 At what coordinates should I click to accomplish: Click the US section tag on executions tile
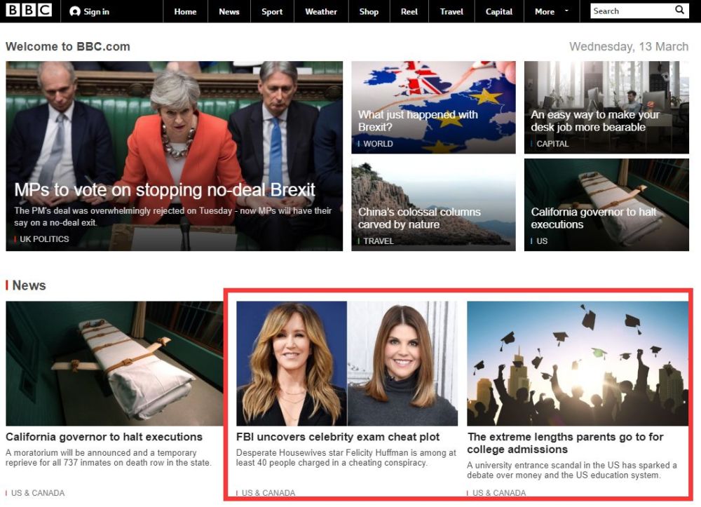point(542,241)
